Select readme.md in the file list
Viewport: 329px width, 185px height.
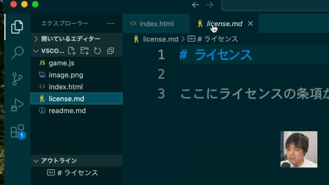(67, 110)
